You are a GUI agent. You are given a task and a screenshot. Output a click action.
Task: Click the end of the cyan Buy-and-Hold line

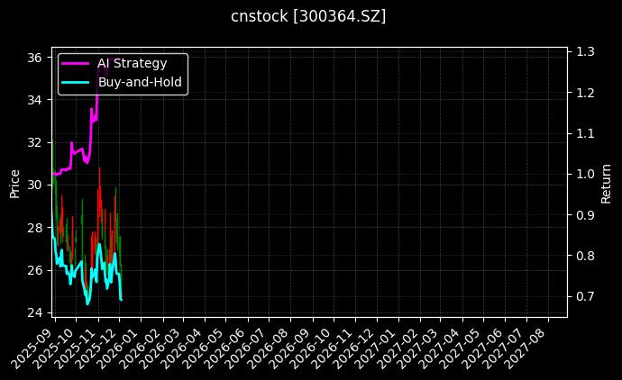coord(121,299)
